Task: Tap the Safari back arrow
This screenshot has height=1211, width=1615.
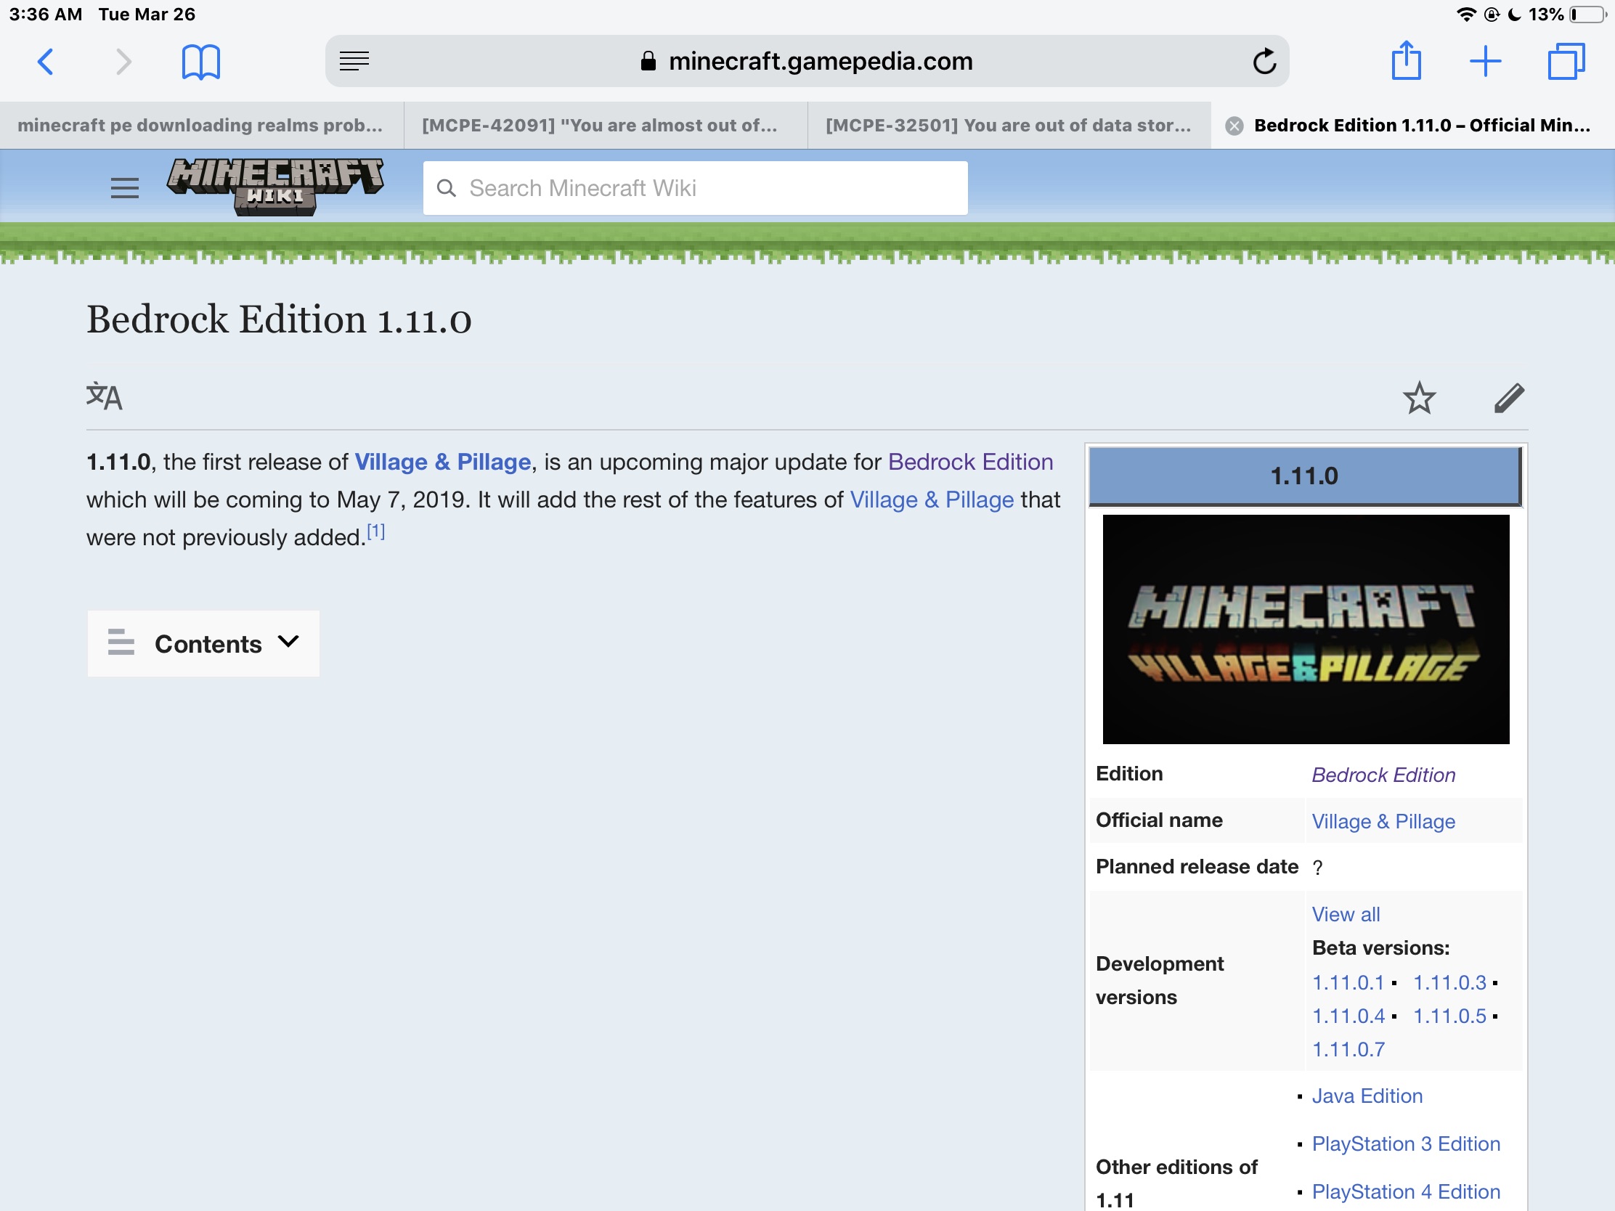Action: (x=45, y=61)
